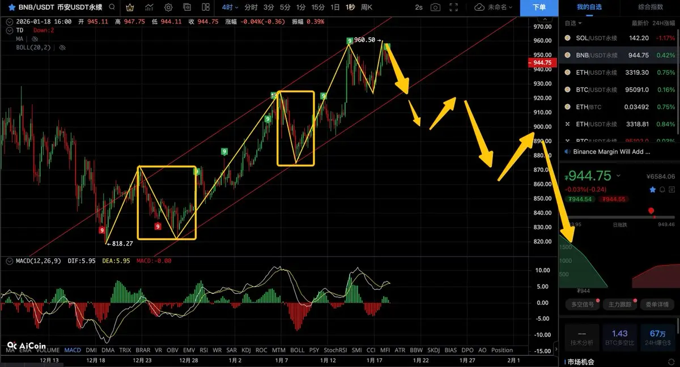Screen dimensions: 680x367
Task: Select the 1分 timeframe
Action: click(301, 7)
